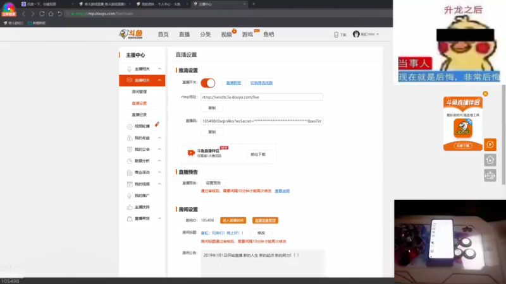Image resolution: width=506 pixels, height=284 pixels.
Task: Click the browser forward arrow
Action: click(x=33, y=14)
